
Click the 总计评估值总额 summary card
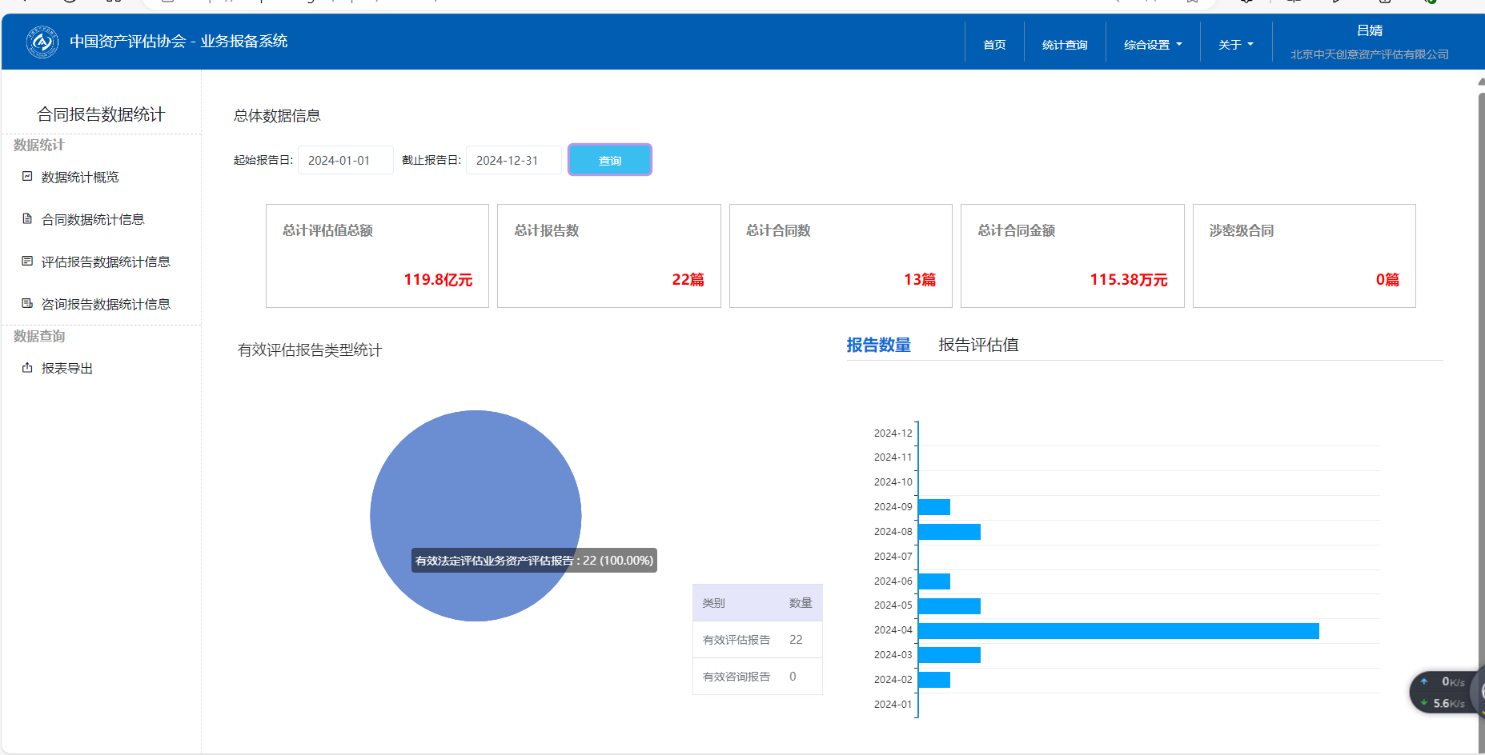[377, 256]
